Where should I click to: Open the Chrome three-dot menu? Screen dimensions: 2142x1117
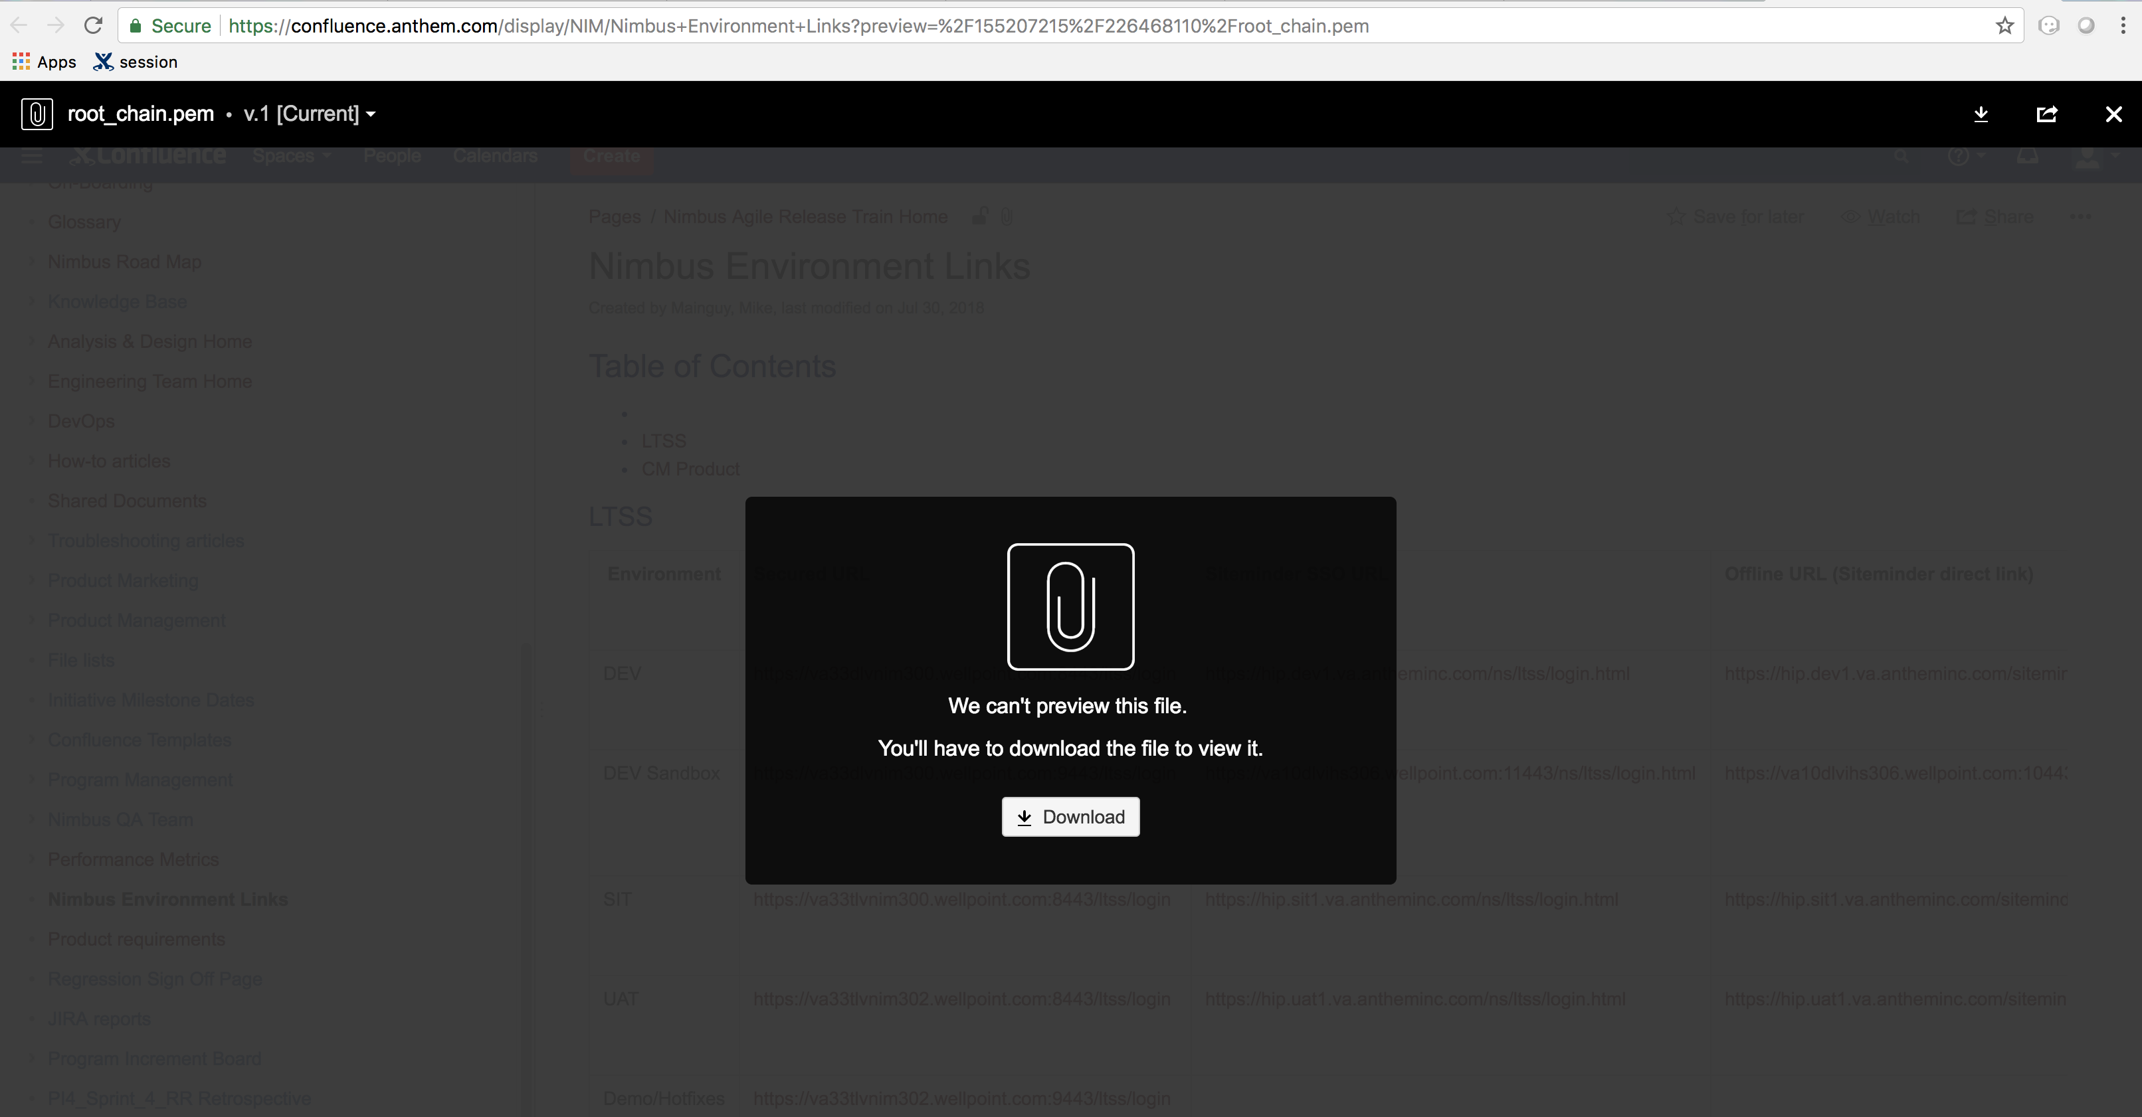tap(2123, 26)
